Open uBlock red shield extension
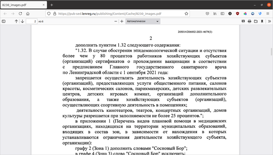The width and height of the screenshot is (273, 155). [x=238, y=14]
